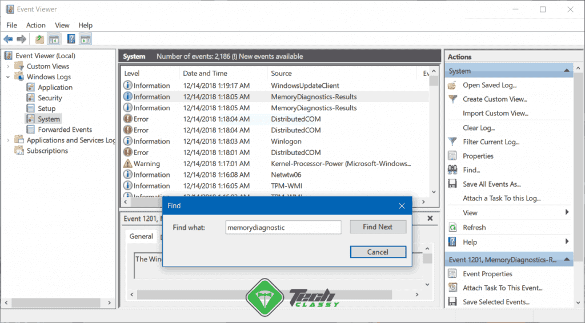Click the Up one level toolbar icon

coord(39,39)
